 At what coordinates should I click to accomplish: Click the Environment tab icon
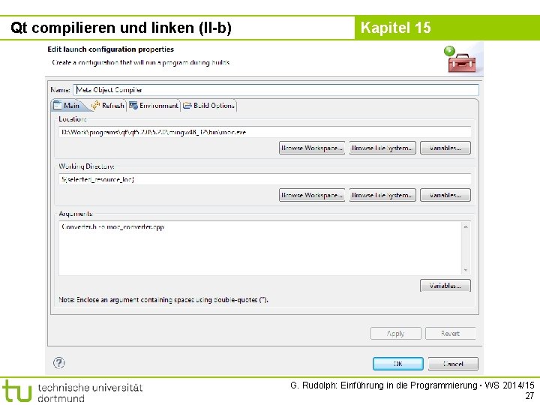pyautogui.click(x=133, y=106)
